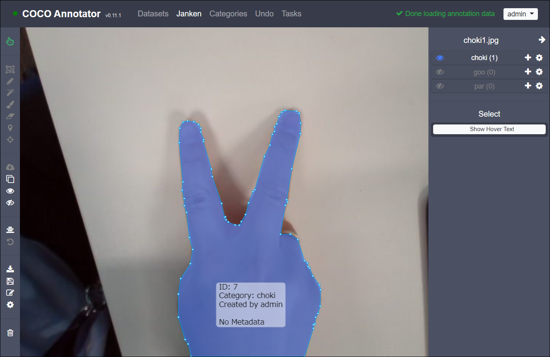Click the Download COCO icon
The image size is (550, 357).
10,269
